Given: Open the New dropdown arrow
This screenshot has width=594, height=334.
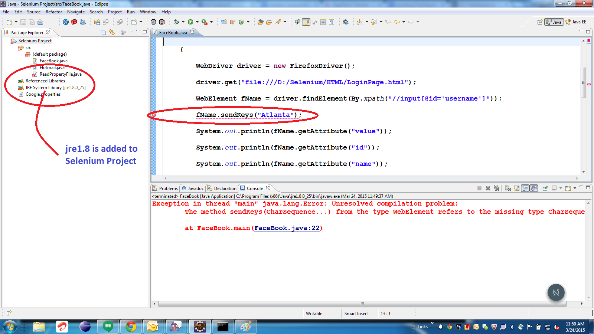Looking at the screenshot, I should coord(16,22).
